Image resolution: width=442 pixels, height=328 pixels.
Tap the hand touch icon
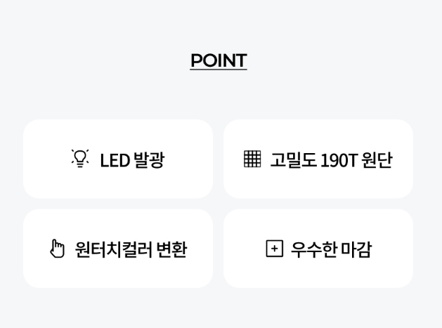tap(57, 249)
